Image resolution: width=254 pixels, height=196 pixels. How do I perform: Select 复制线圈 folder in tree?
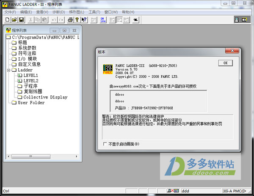coord(33,92)
